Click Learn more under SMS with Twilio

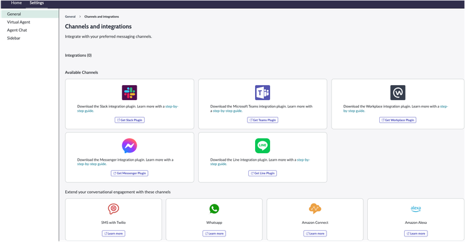tap(113, 234)
